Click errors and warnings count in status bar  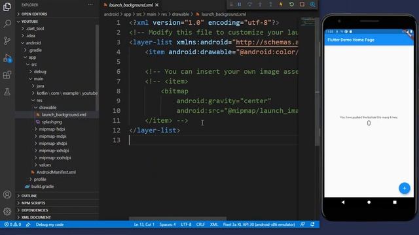coord(12,225)
